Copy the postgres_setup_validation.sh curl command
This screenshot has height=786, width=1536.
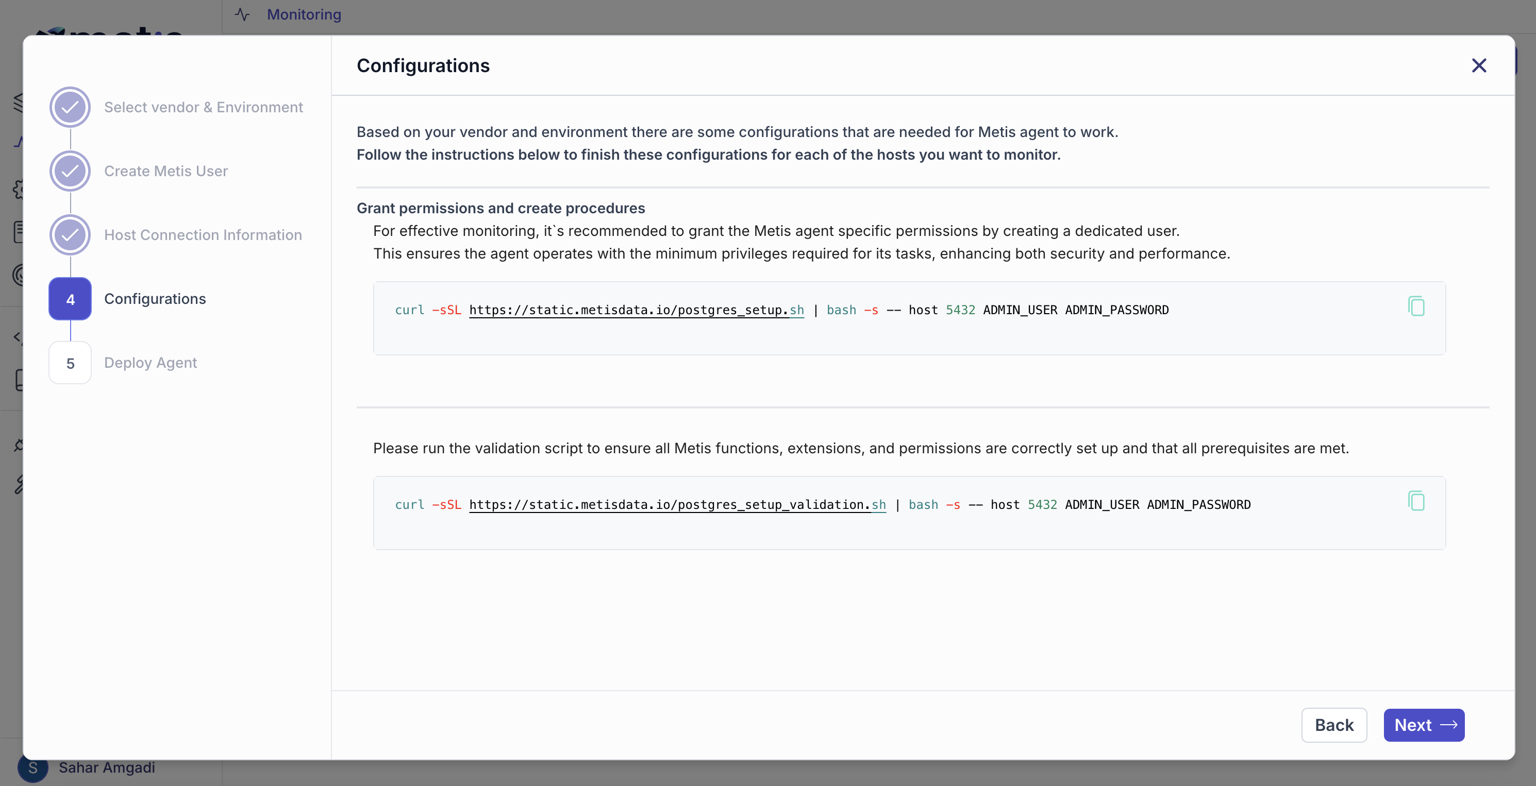click(x=1416, y=501)
